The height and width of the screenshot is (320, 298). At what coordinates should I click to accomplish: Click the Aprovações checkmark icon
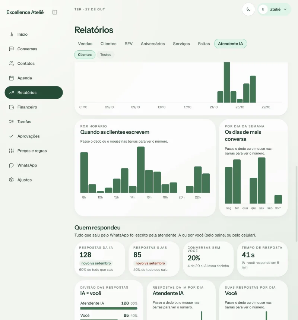tap(11, 136)
